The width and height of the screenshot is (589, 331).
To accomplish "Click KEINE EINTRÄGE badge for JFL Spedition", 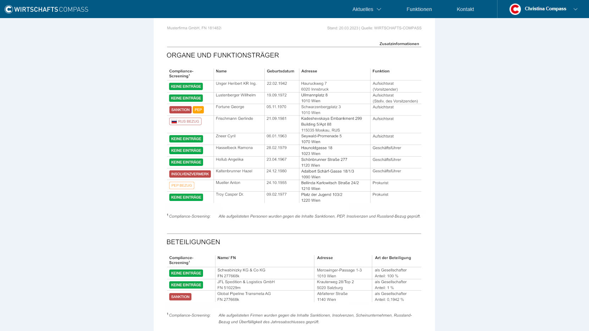I will [x=186, y=285].
